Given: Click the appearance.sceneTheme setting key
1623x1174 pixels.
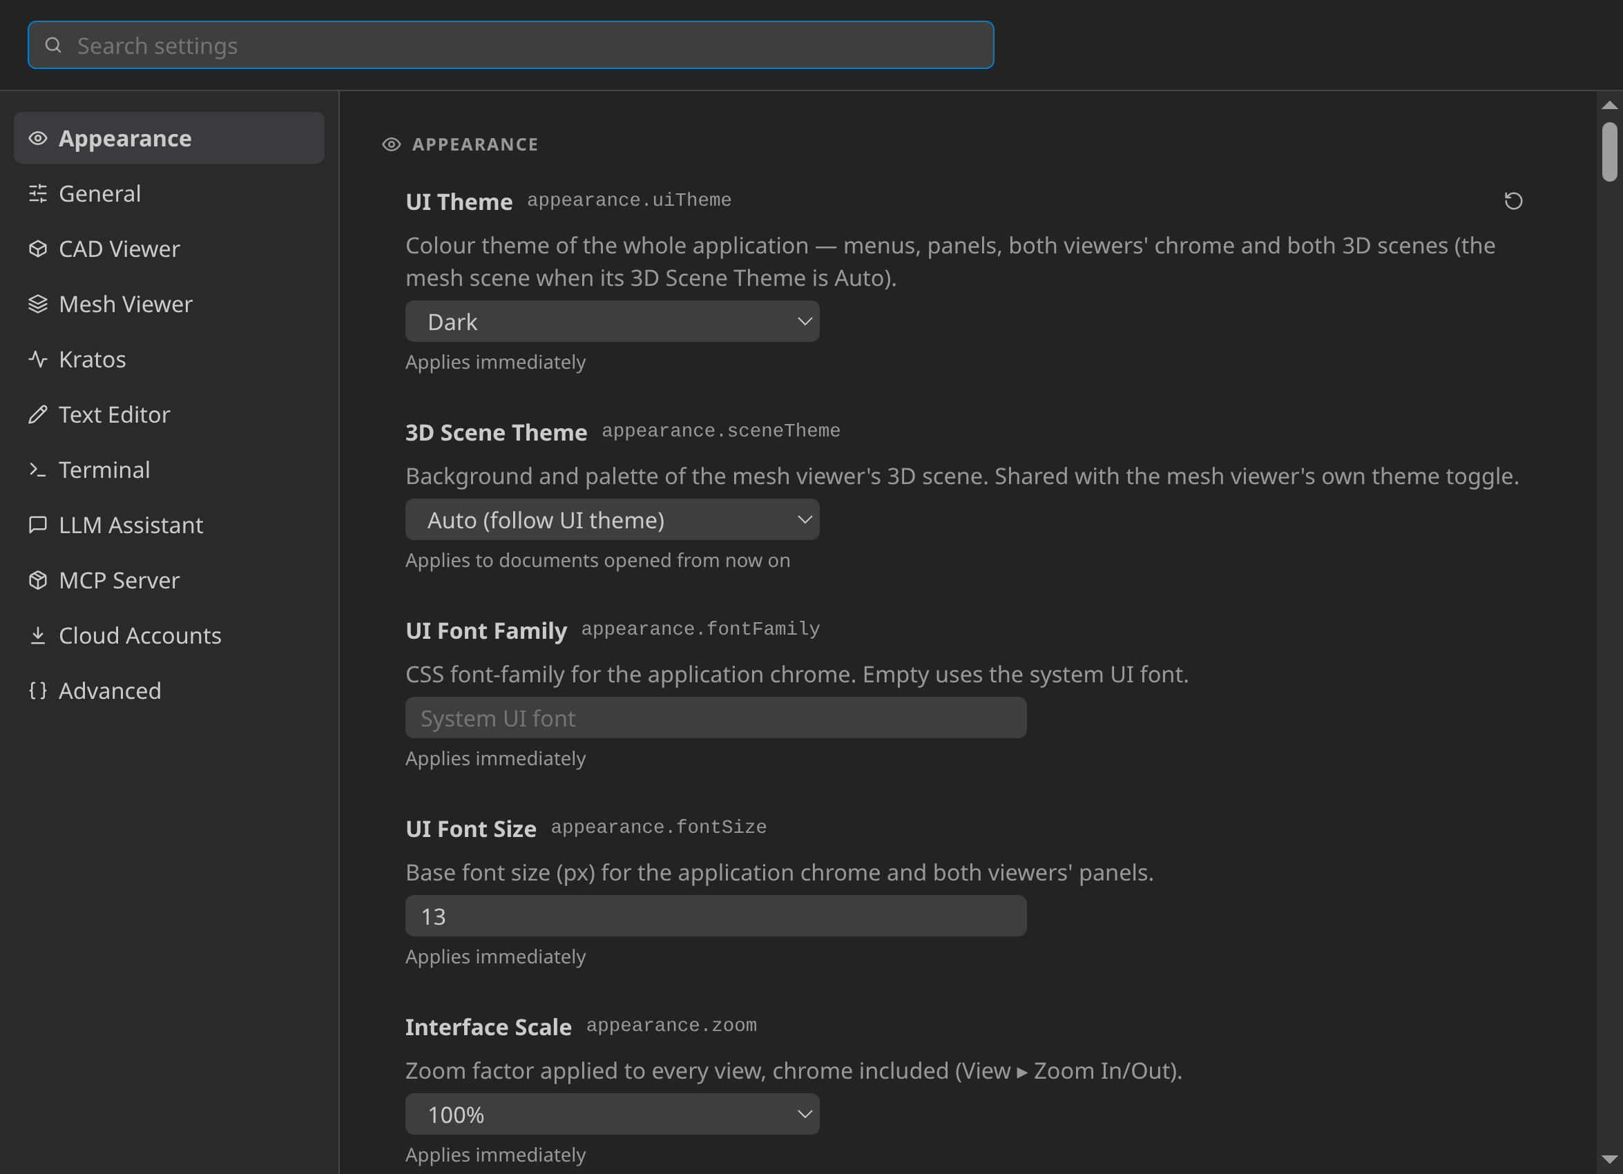Looking at the screenshot, I should [x=720, y=431].
